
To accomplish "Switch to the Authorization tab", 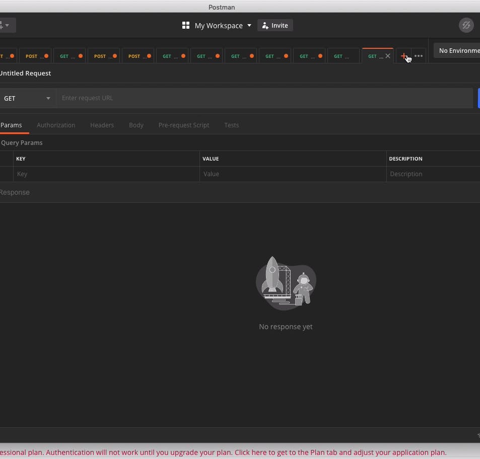I will pyautogui.click(x=56, y=125).
